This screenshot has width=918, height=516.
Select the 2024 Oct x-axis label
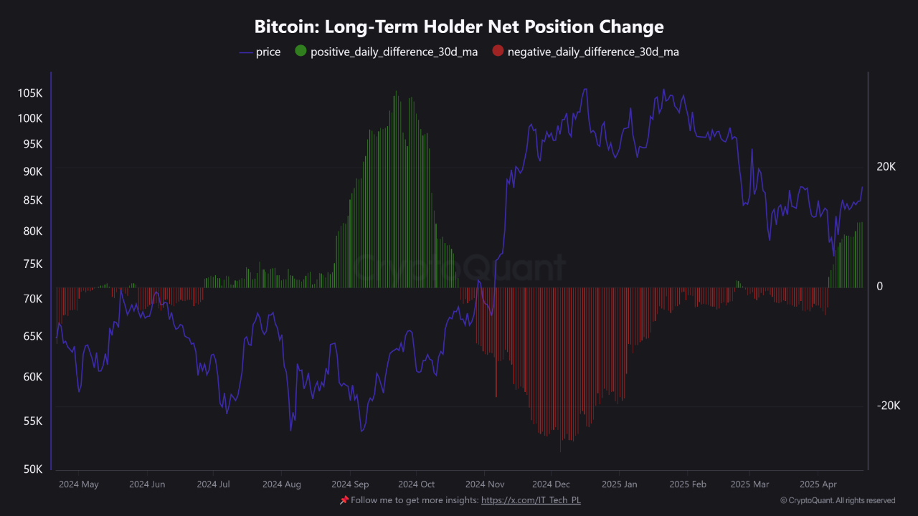pos(416,484)
